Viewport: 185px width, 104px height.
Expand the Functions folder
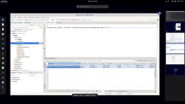[x=17, y=51]
